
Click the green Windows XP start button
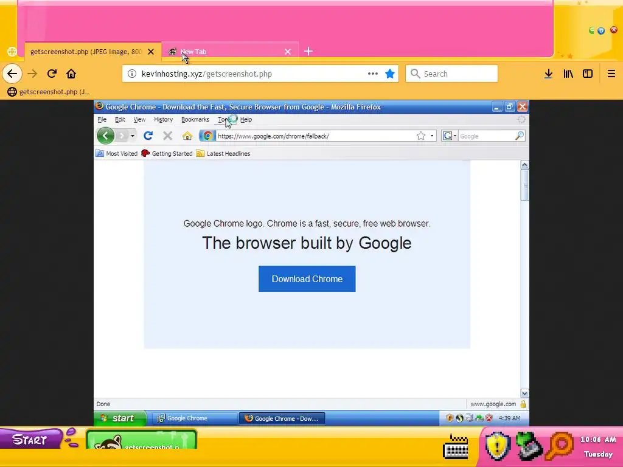click(x=120, y=418)
